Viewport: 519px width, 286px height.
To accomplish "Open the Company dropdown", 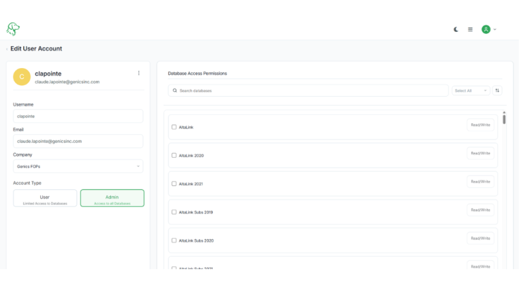I will pos(78,166).
